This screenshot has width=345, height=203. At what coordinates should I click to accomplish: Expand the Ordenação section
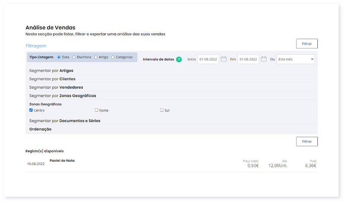41,129
